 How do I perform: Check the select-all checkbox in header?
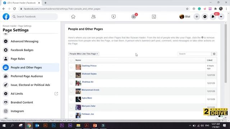pyautogui.click(x=71, y=60)
